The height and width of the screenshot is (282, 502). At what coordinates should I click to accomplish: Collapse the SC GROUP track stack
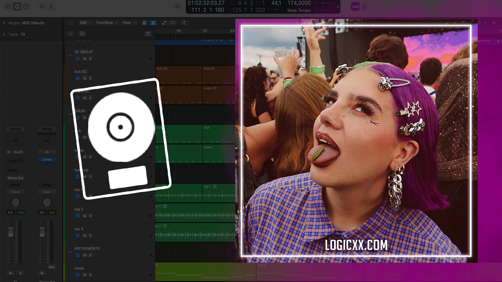71,55
